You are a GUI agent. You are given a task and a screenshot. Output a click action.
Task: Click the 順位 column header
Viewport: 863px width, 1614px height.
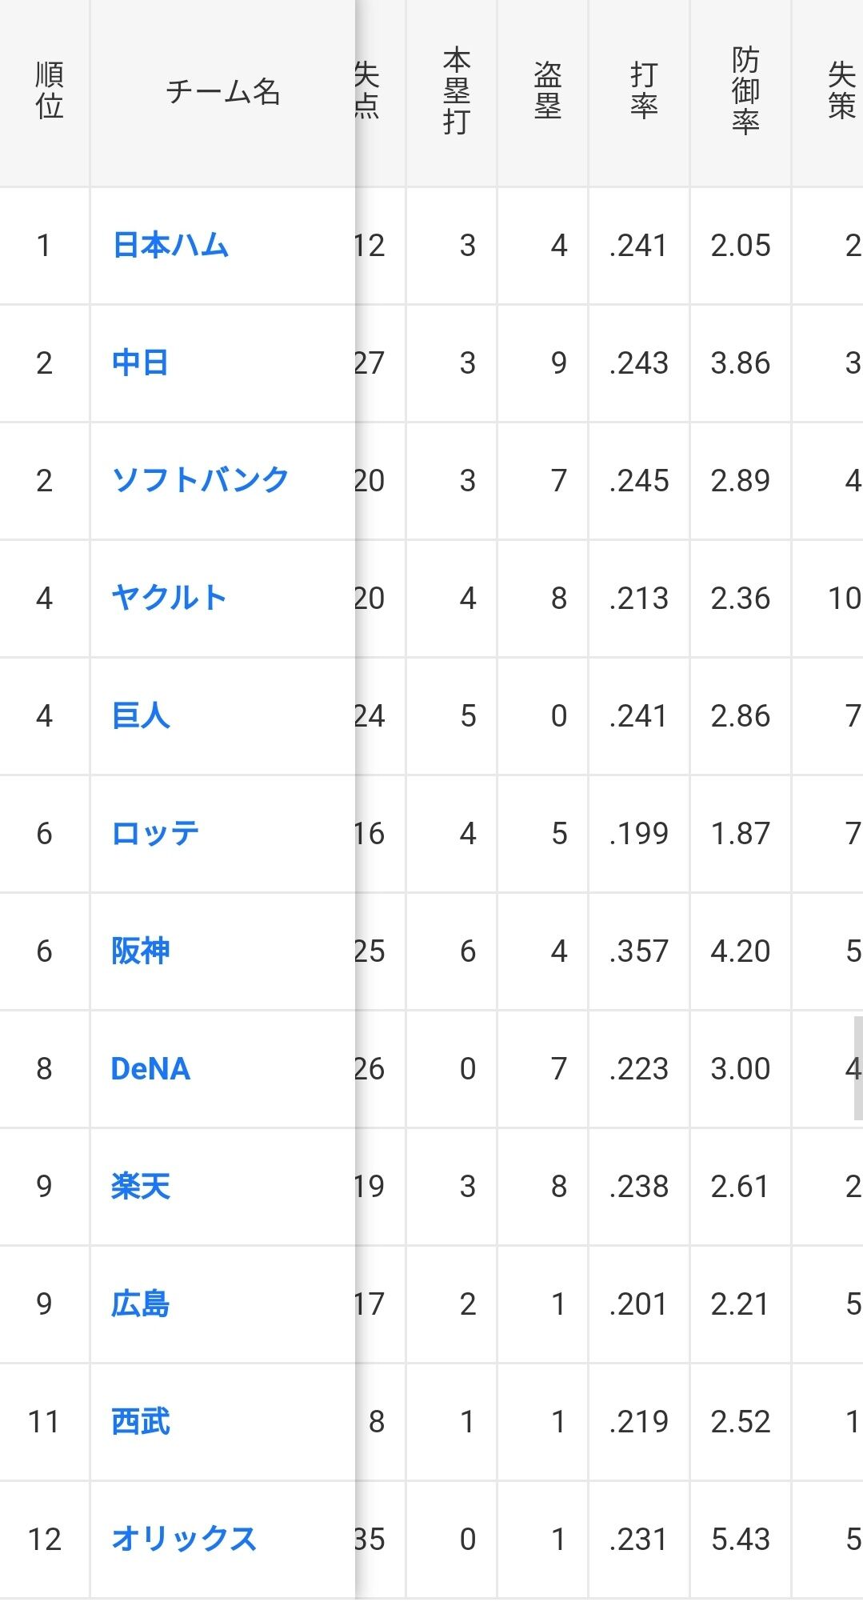48,90
